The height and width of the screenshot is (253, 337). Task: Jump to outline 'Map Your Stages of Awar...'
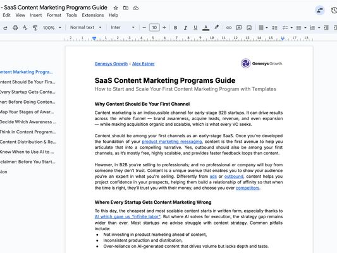pyautogui.click(x=27, y=112)
